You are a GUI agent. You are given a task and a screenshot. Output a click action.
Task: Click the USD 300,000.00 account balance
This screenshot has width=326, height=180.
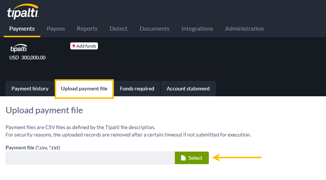[27, 58]
